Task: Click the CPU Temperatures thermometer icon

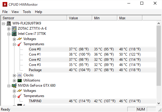Action: pos(20,44)
